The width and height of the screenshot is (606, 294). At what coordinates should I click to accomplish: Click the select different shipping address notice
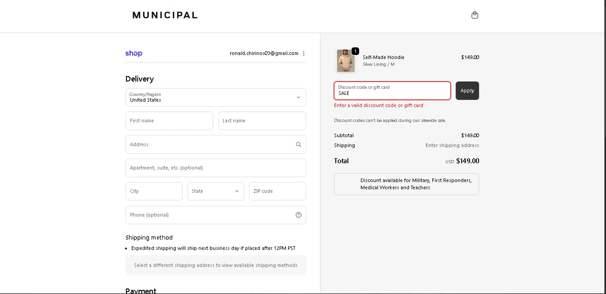pos(216,265)
